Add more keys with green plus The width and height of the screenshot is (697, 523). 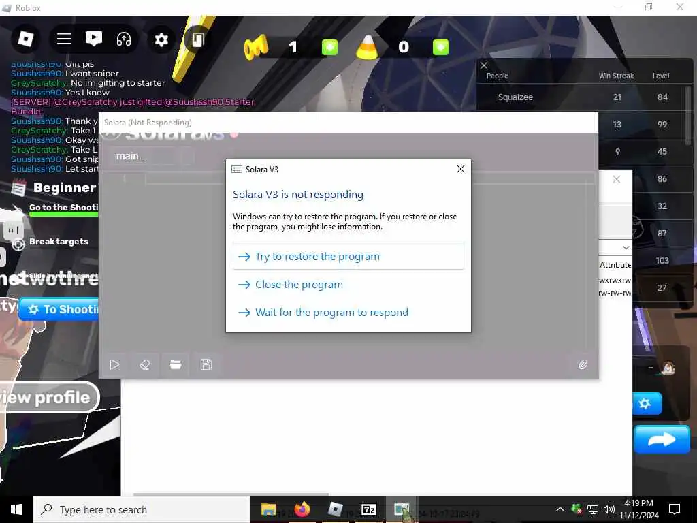click(x=330, y=47)
